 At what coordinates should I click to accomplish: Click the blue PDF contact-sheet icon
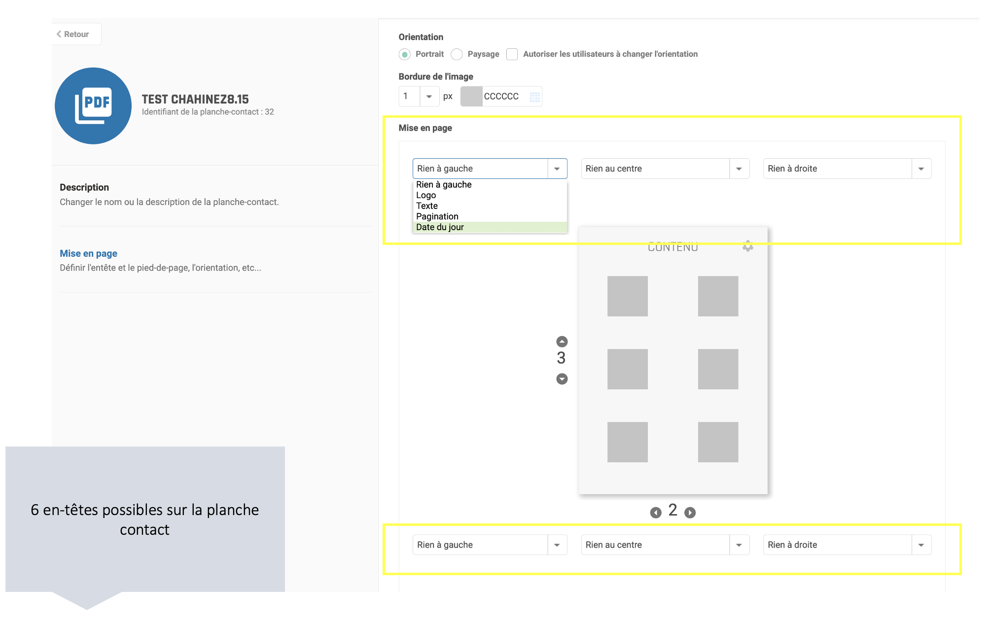(93, 106)
